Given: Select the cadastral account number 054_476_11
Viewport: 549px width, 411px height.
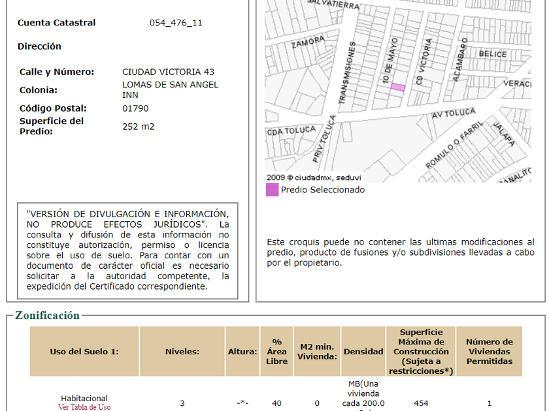Looking at the screenshot, I should [176, 23].
